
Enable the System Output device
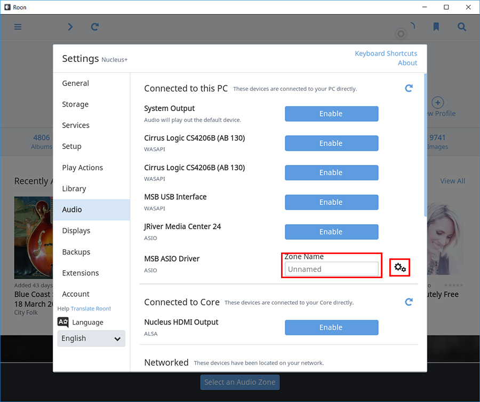pos(332,114)
